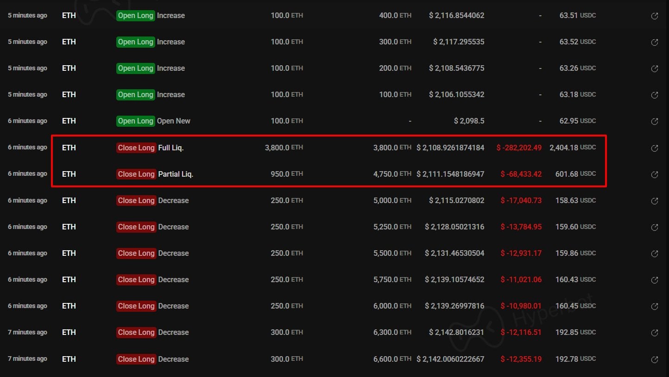Click the fee 63.51 USDC

[578, 15]
